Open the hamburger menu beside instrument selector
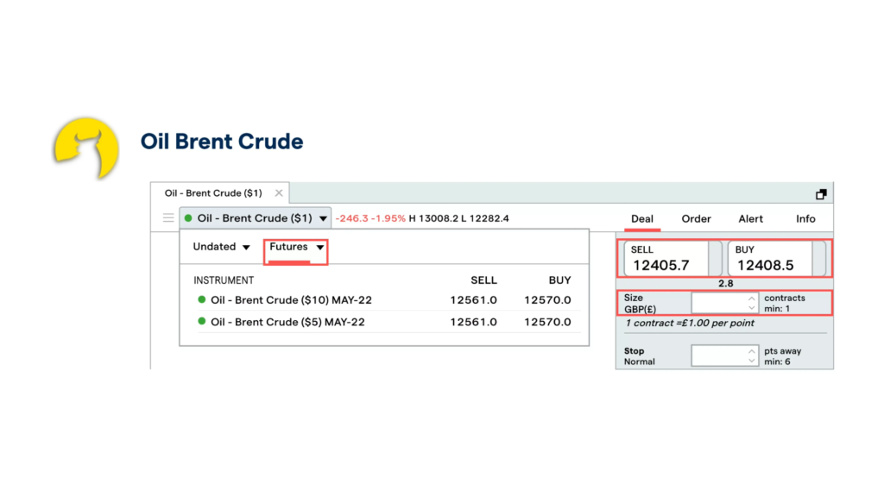Screen dimensions: 884x497 point(168,218)
